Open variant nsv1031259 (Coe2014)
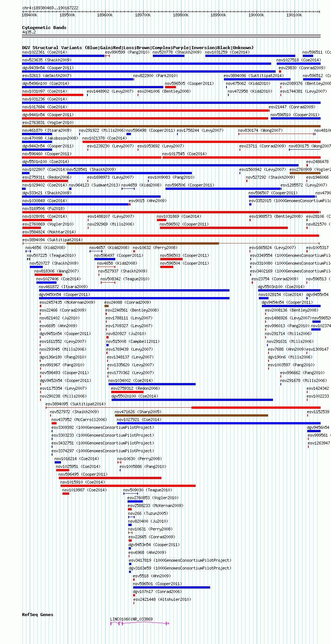 (x=228, y=52)
